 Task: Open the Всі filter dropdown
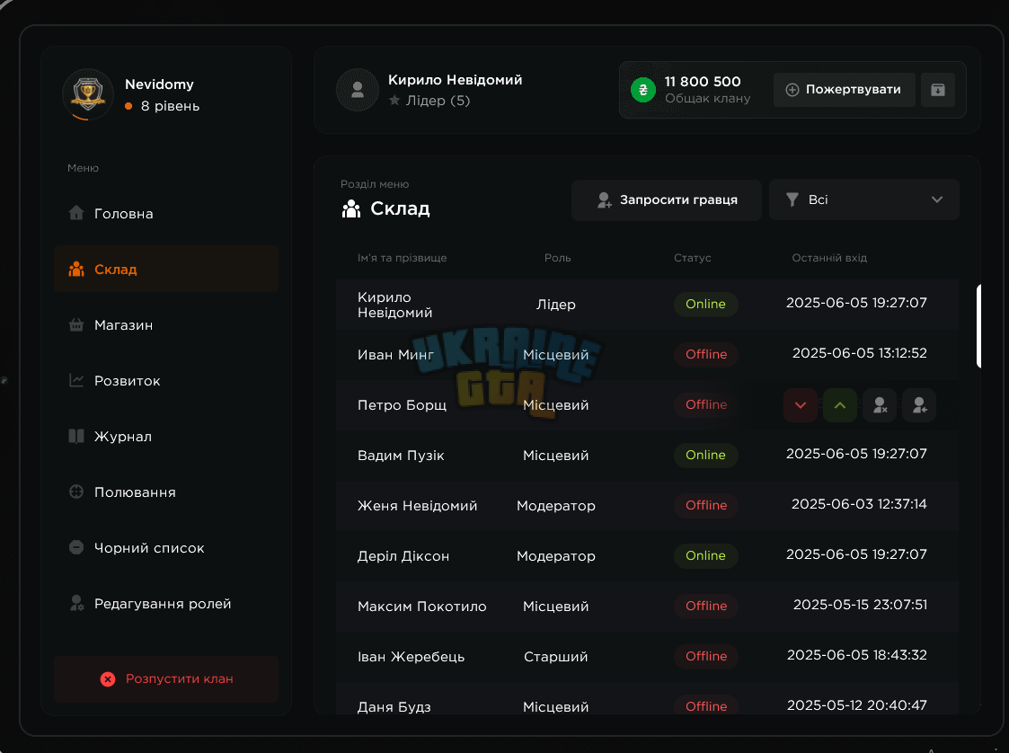[863, 199]
